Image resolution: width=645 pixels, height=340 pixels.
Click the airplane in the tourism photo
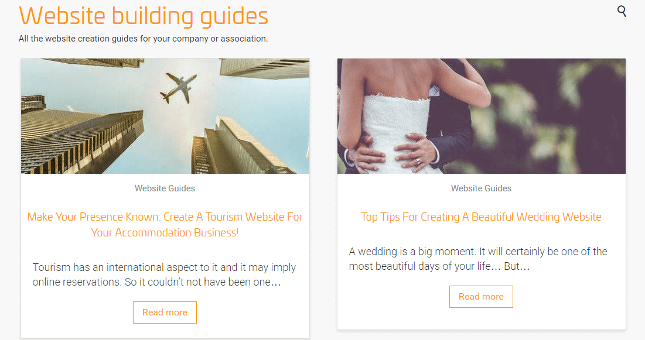pos(178,88)
